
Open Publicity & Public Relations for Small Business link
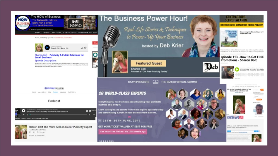tap(59, 56)
